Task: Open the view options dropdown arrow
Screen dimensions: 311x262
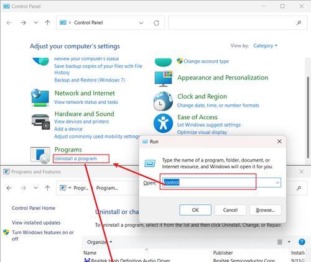Action: tap(289, 242)
